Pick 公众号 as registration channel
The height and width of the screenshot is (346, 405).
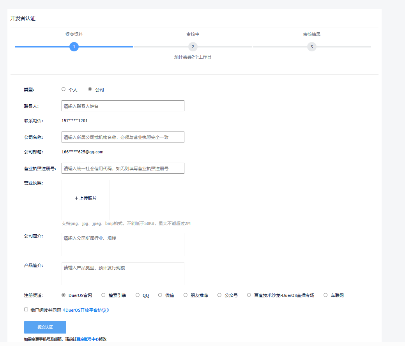click(x=219, y=295)
